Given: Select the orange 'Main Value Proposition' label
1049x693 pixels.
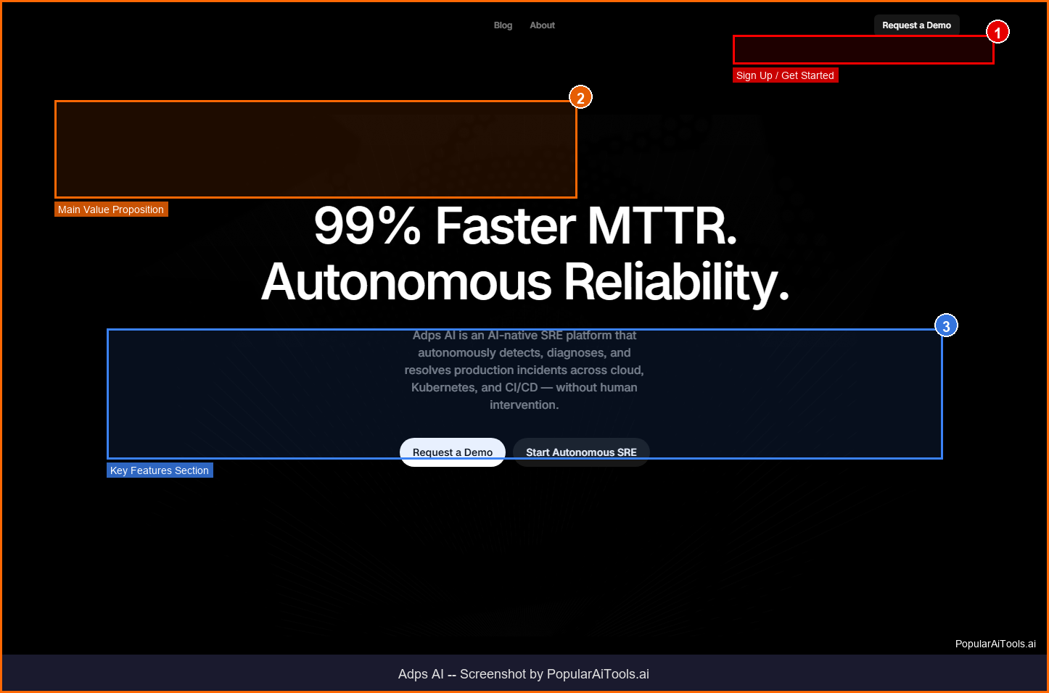Looking at the screenshot, I should coord(111,209).
